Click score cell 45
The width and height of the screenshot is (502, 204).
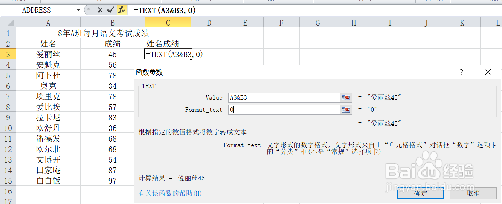point(113,54)
